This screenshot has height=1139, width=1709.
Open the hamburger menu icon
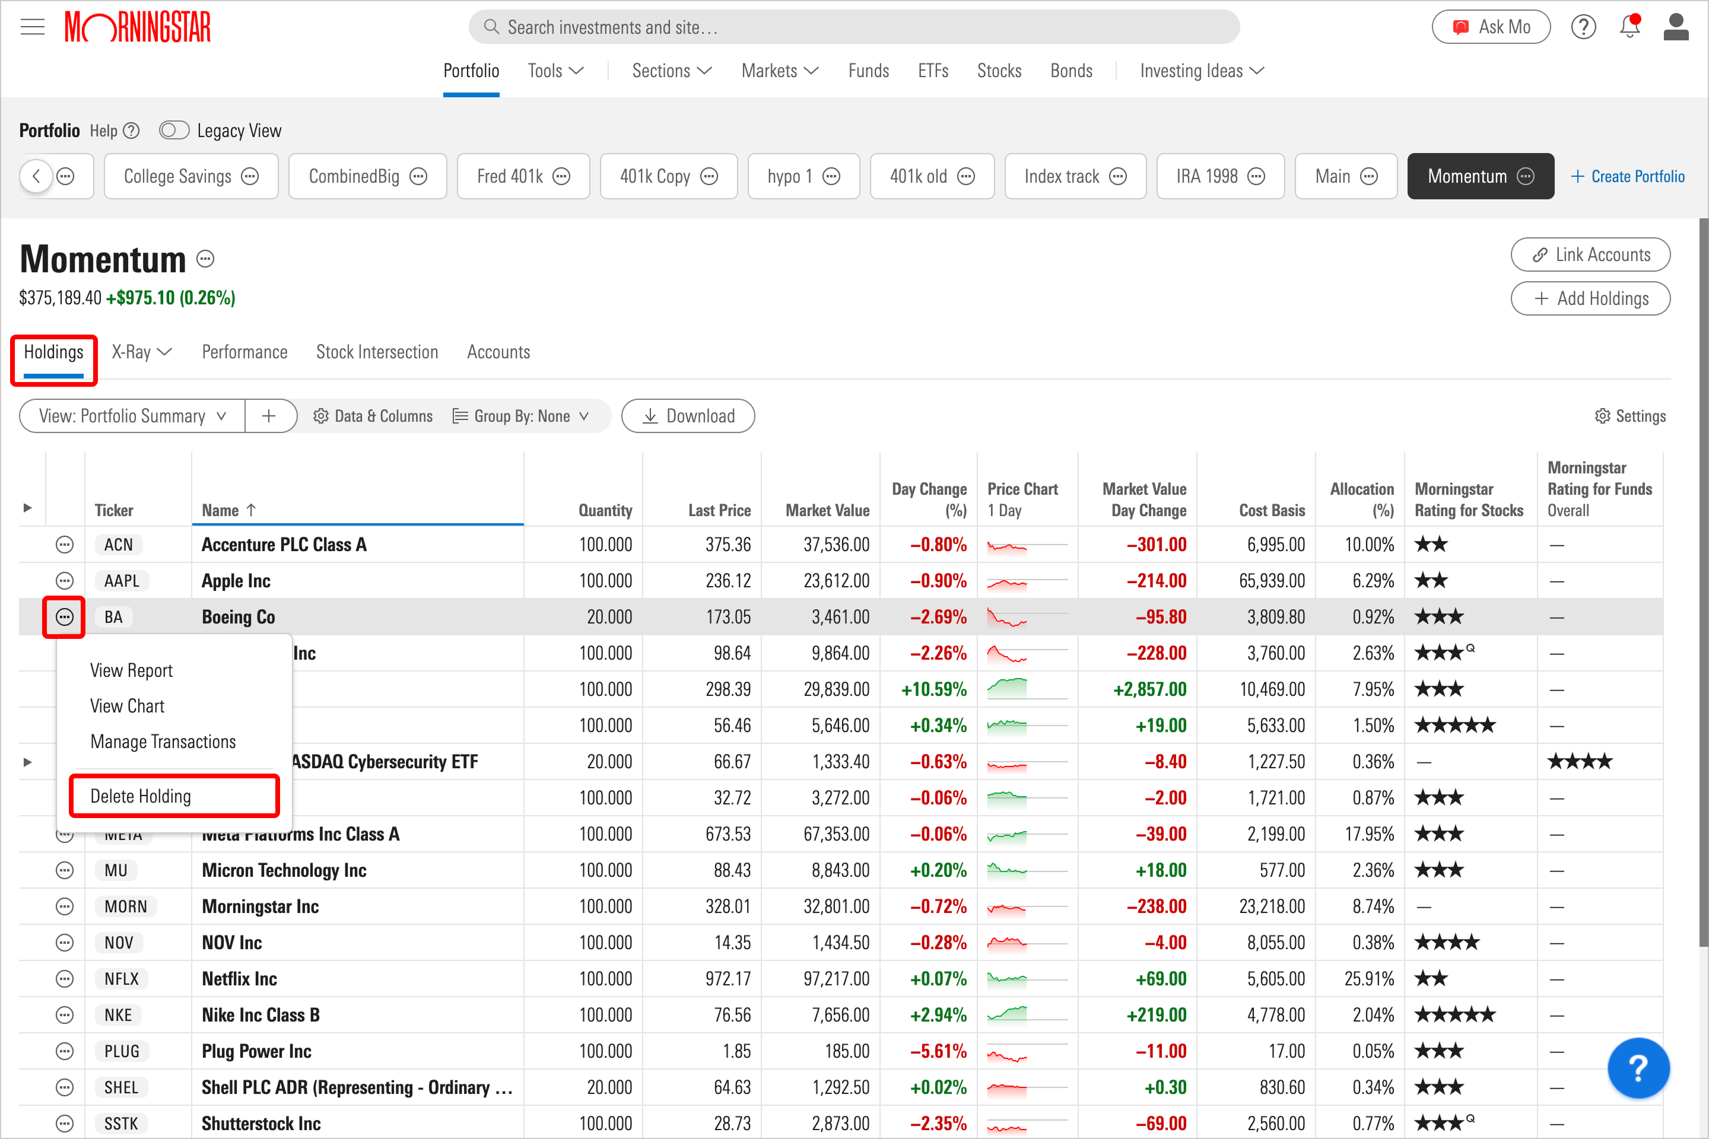(33, 28)
